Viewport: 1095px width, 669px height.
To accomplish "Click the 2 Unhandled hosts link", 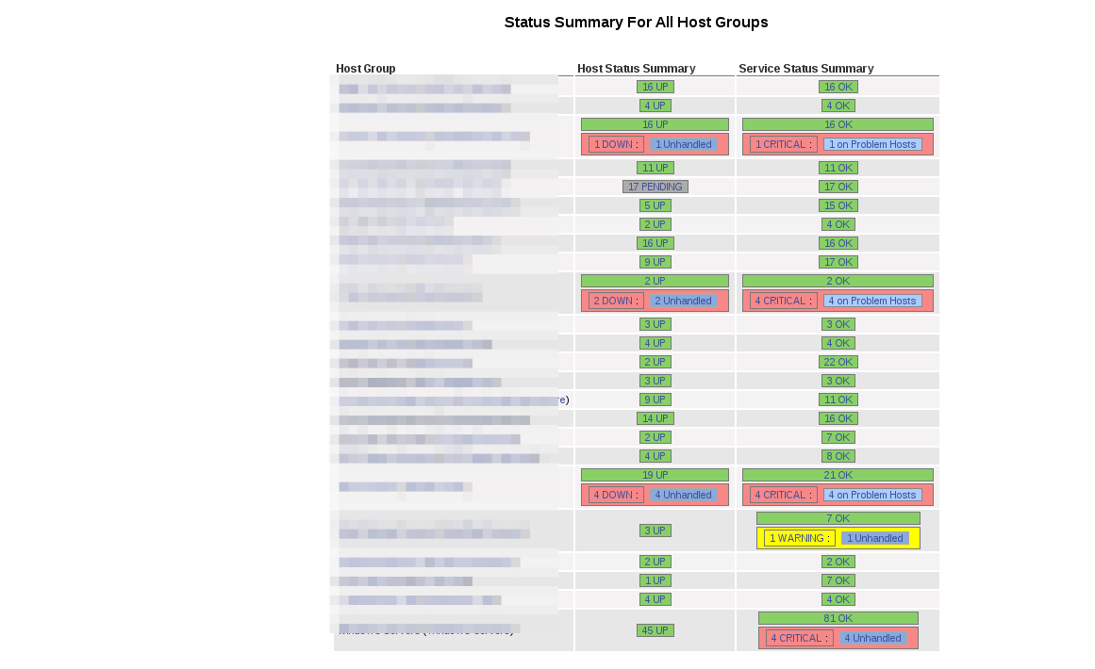I will click(683, 301).
